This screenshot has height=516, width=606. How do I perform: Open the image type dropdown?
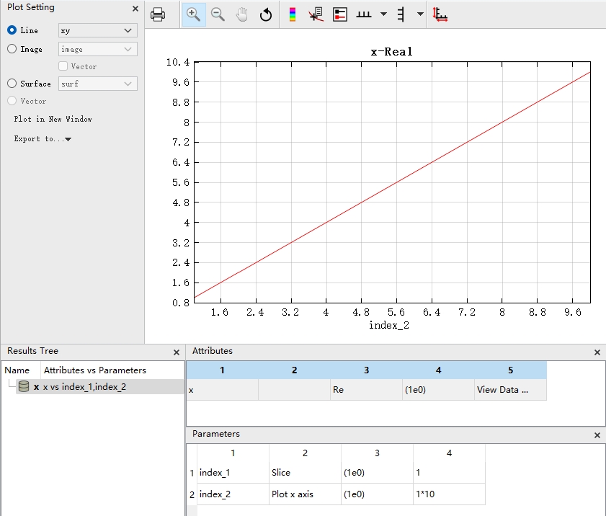tap(98, 49)
